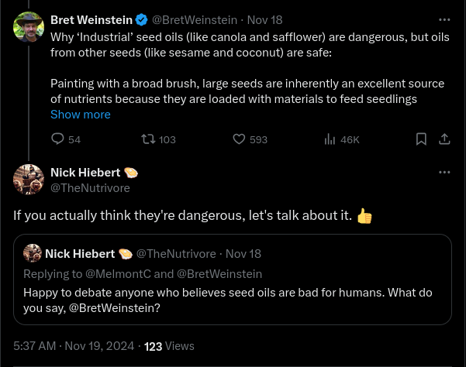Open the @TheNutrivore handle below author name
Viewport: 466px width, 367px height.
point(90,188)
